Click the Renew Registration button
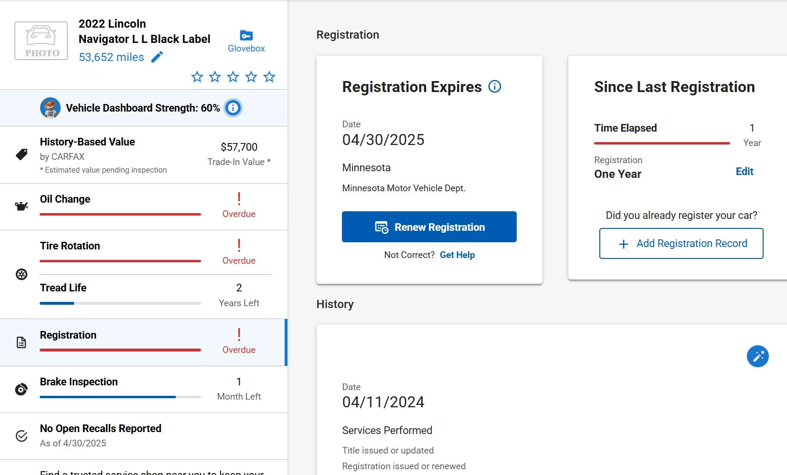Image resolution: width=787 pixels, height=475 pixels. 429,227
